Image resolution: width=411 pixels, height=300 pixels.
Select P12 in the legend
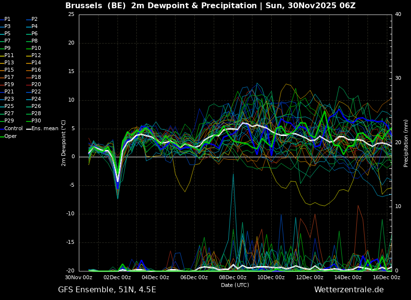point(36,56)
